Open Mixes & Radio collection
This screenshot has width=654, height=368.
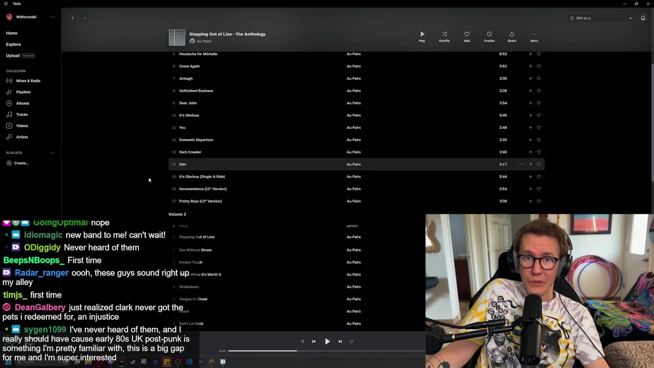point(23,81)
